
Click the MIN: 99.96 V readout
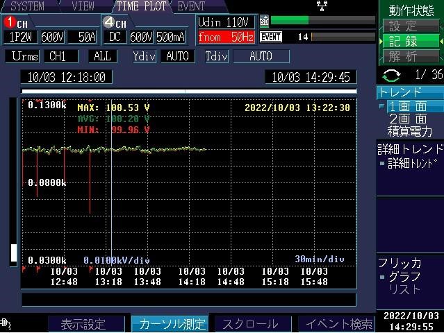click(113, 130)
